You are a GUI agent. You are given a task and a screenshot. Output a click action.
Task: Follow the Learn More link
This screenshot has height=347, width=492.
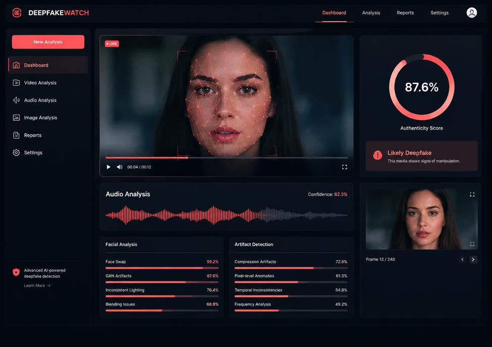(x=37, y=285)
